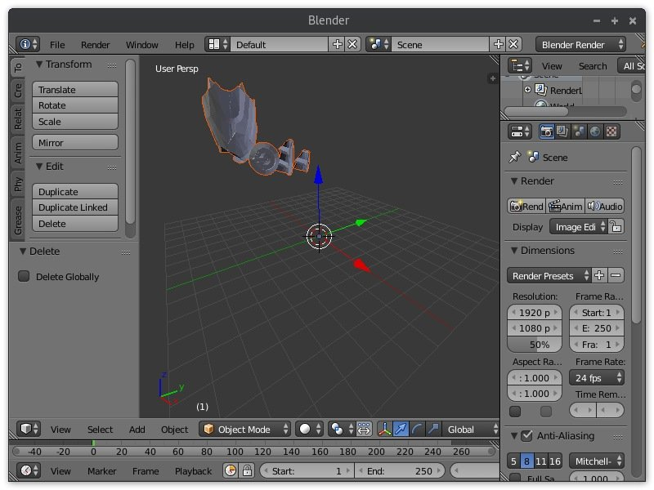Open the Help menu
Screen dimensions: 654x490
point(185,45)
